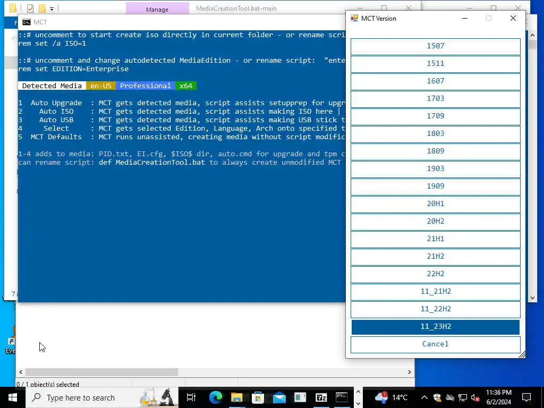Pick the 22H2 version button
The image size is (544, 408).
[436, 274]
